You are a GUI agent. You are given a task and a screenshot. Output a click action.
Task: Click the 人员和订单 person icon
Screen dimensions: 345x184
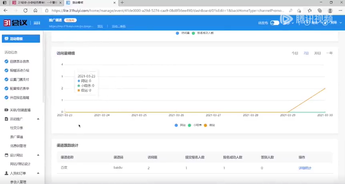(x=6, y=173)
